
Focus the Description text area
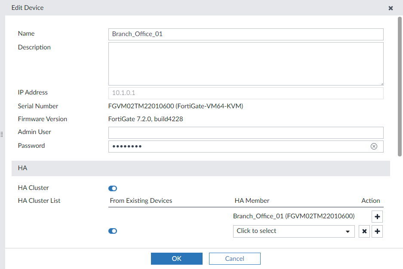click(245, 63)
